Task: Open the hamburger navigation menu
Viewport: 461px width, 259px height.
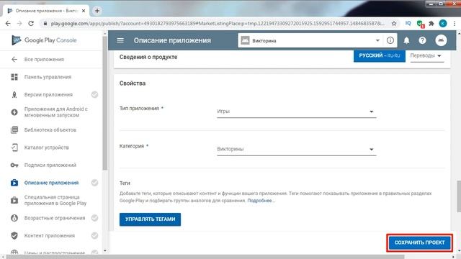Action: [x=120, y=40]
